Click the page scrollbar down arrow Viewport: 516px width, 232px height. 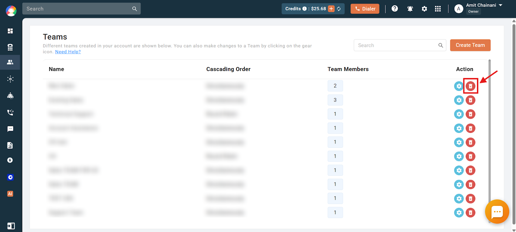click(514, 230)
